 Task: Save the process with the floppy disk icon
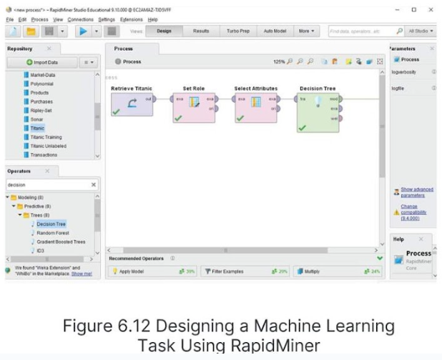click(x=49, y=31)
